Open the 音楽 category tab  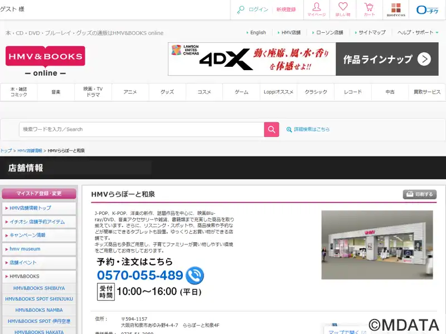56,92
